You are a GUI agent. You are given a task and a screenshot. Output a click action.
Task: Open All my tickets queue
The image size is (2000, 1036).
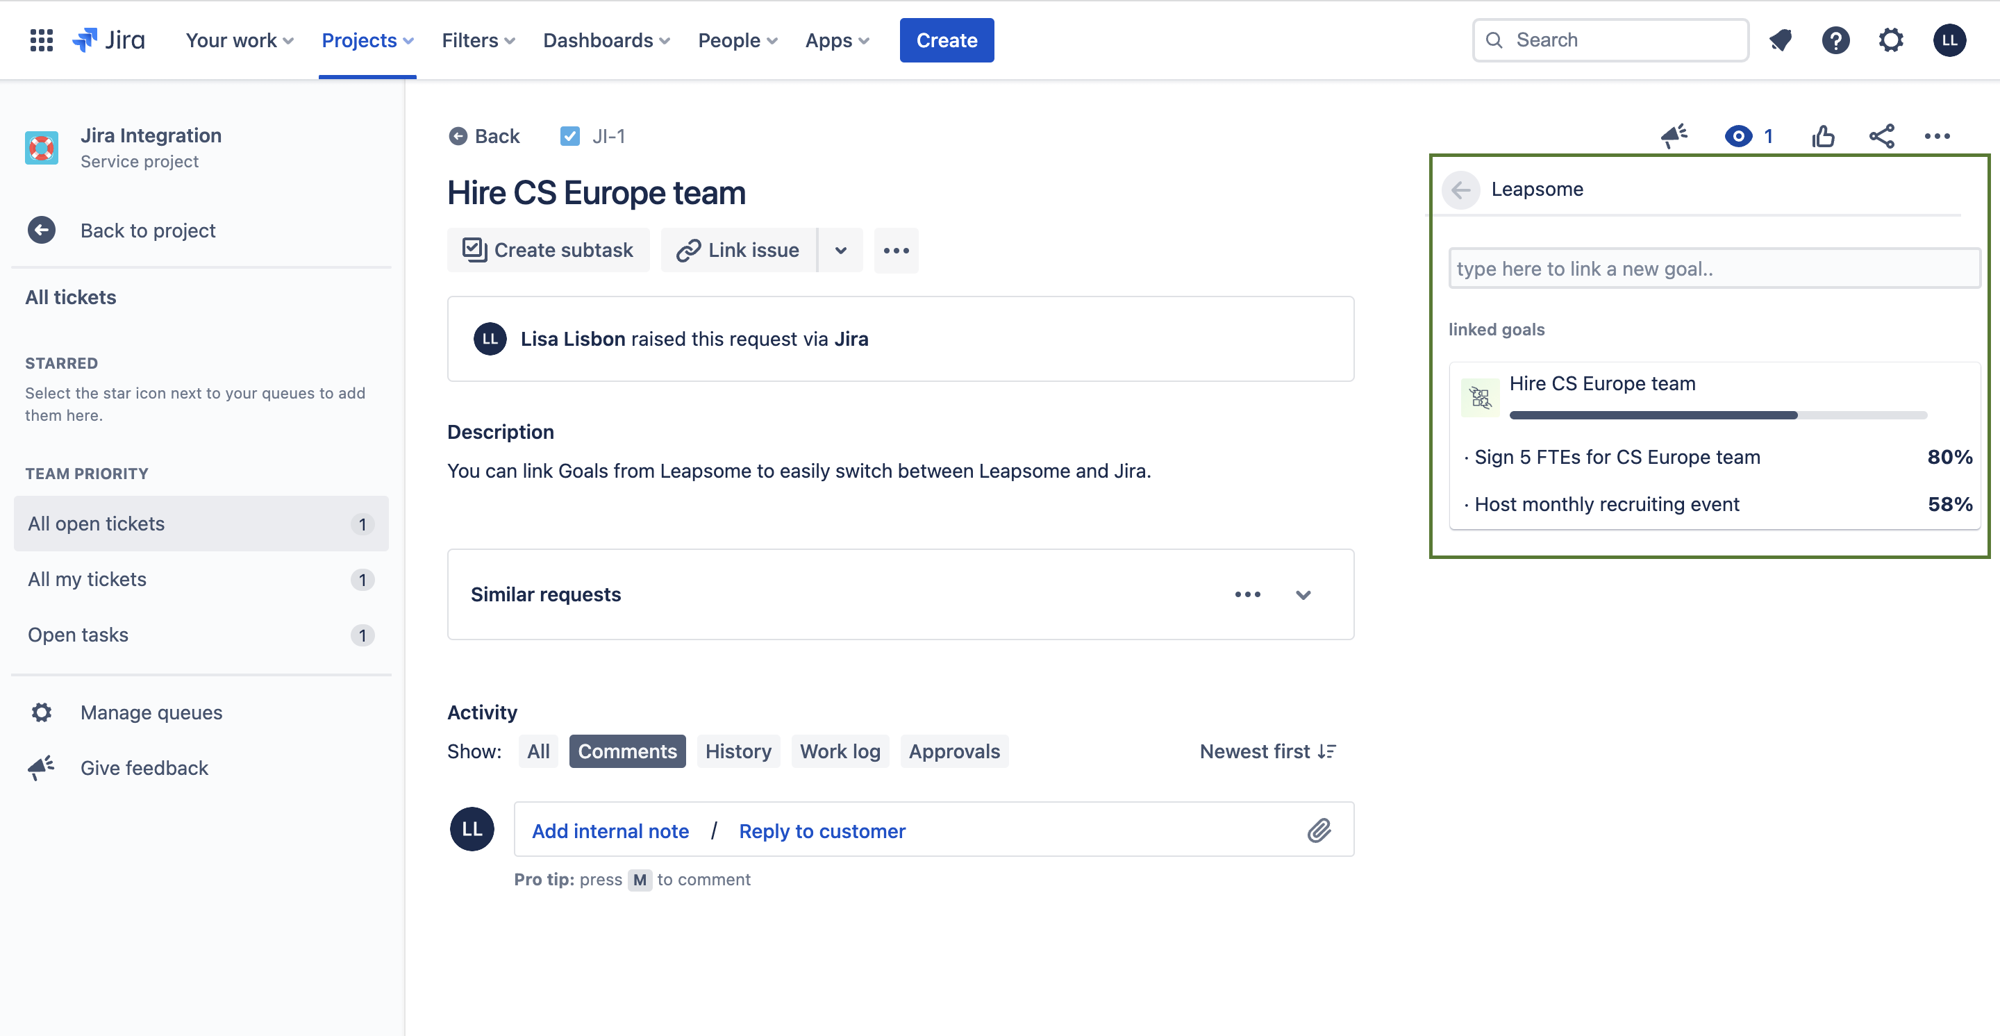(201, 580)
